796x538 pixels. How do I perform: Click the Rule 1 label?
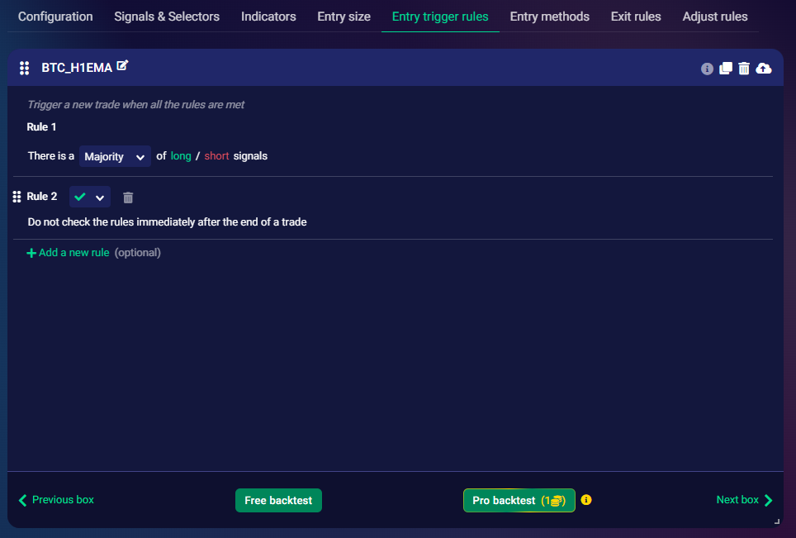tap(41, 127)
